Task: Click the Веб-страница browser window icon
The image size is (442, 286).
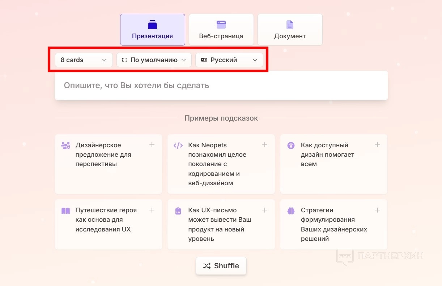Action: 221,25
